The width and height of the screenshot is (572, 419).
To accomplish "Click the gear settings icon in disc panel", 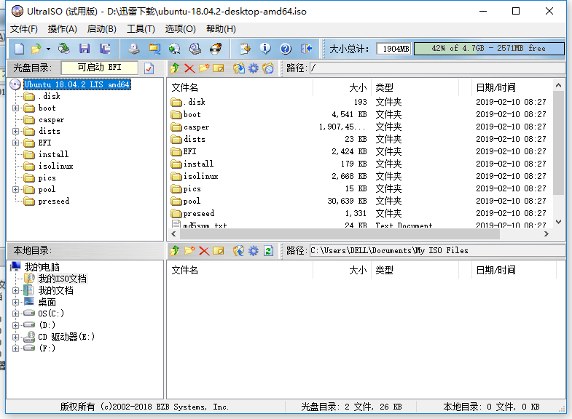I will click(253, 68).
